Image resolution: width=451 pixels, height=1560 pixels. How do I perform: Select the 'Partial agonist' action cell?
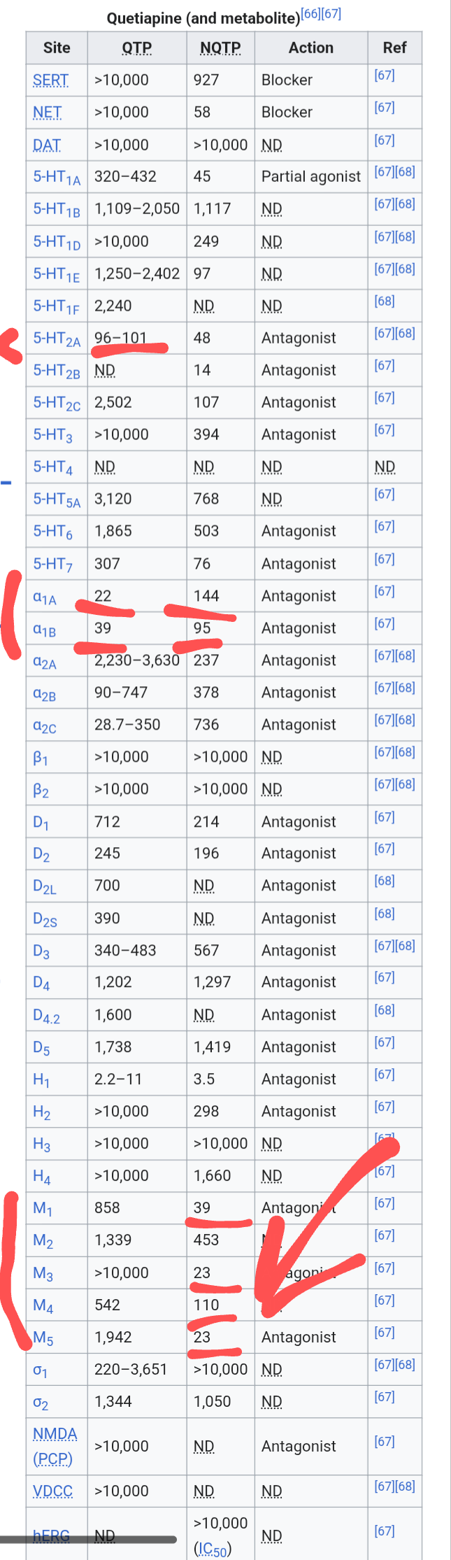point(311,176)
